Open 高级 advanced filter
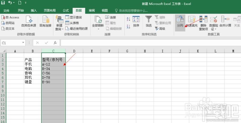The image size is (241, 123). point(160,28)
